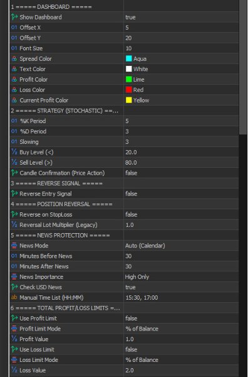Click the Yellow current profit swatch
The width and height of the screenshot is (248, 377).
129,100
